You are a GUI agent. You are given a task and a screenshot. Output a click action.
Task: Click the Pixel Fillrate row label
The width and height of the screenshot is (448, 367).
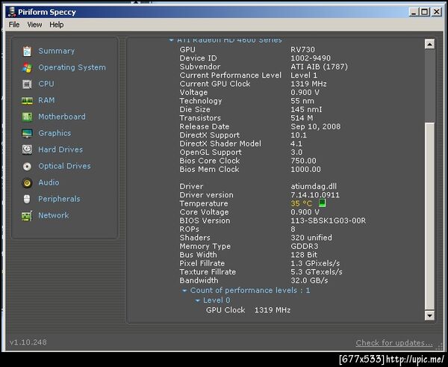click(202, 263)
